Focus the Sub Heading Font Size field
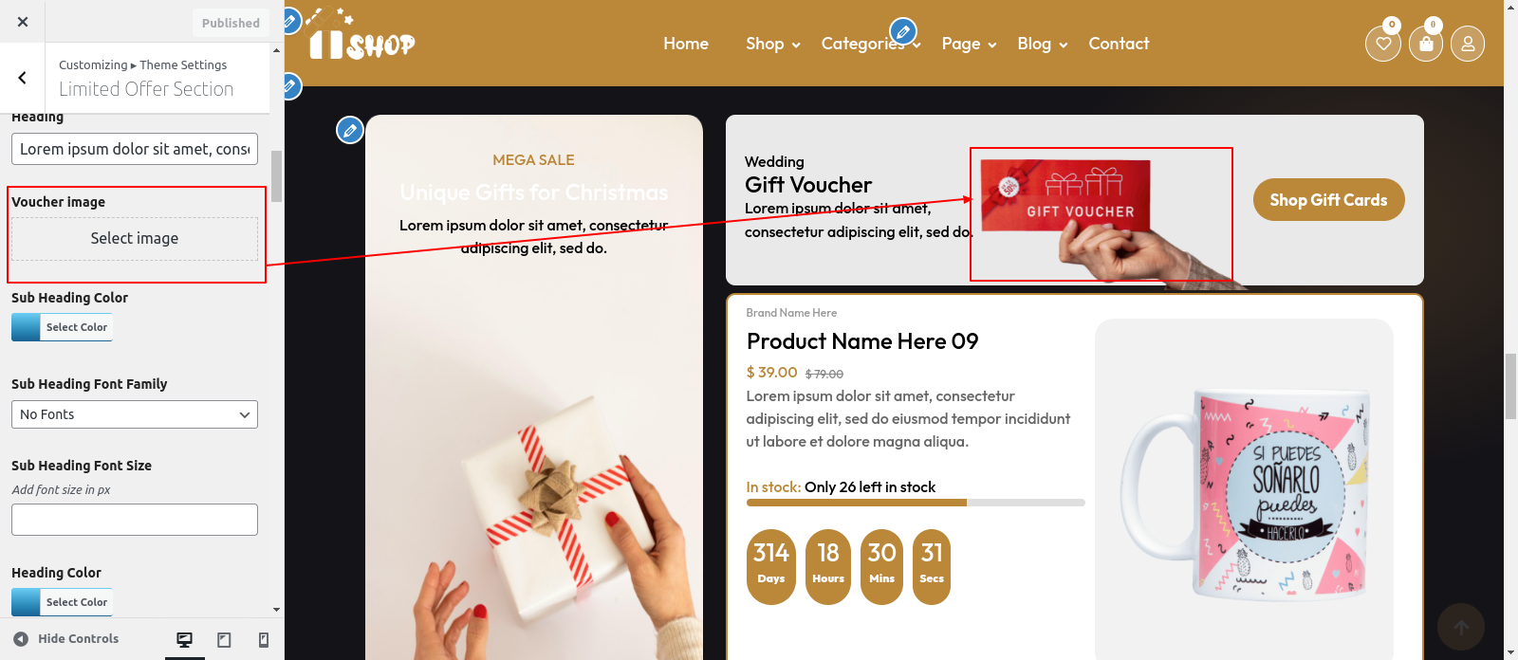 [135, 520]
